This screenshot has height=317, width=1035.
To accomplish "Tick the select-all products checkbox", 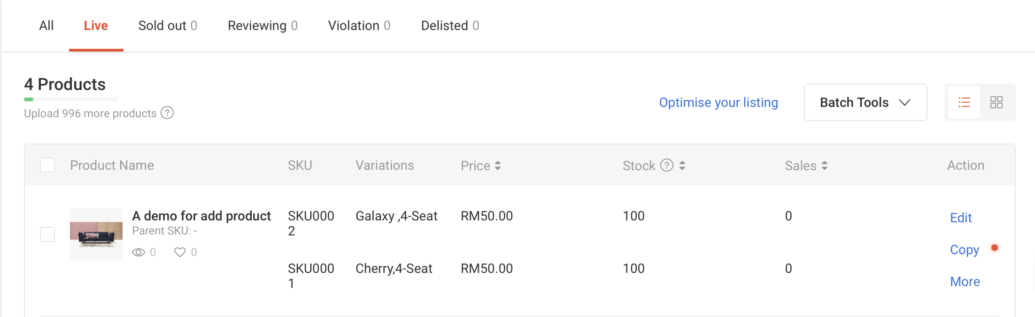I will (47, 165).
